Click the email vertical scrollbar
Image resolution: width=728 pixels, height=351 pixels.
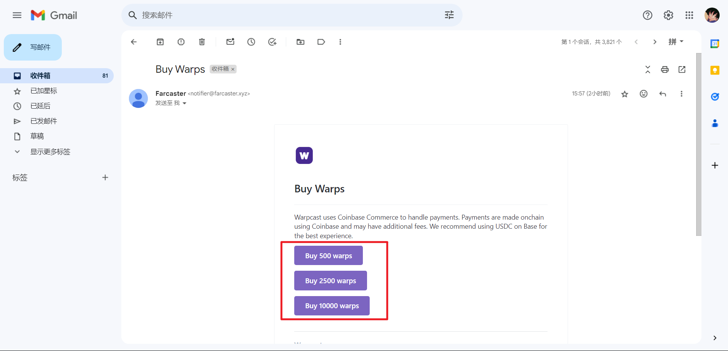[x=698, y=144]
